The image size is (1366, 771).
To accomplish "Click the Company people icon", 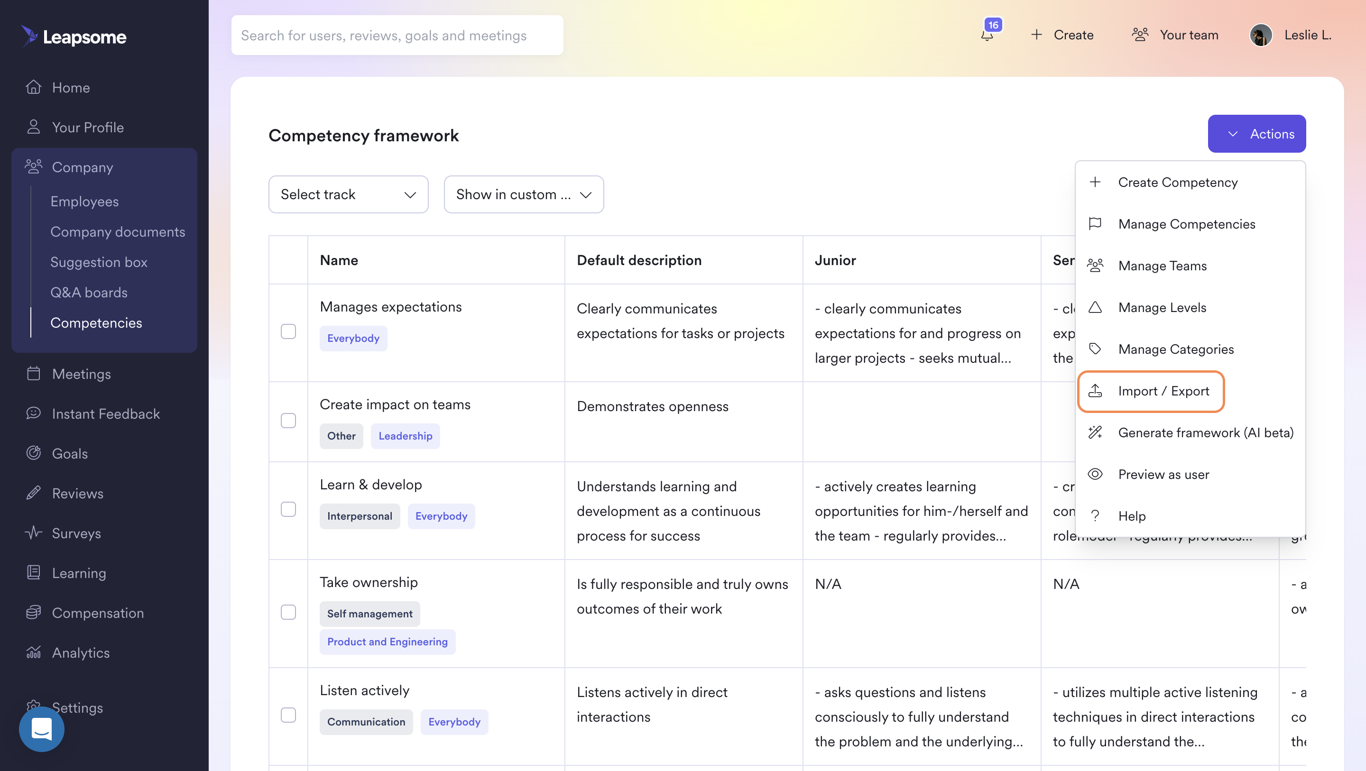I will coord(33,166).
